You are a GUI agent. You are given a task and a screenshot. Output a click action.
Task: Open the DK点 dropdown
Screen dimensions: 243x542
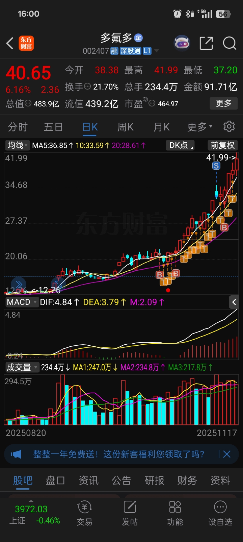click(x=180, y=145)
